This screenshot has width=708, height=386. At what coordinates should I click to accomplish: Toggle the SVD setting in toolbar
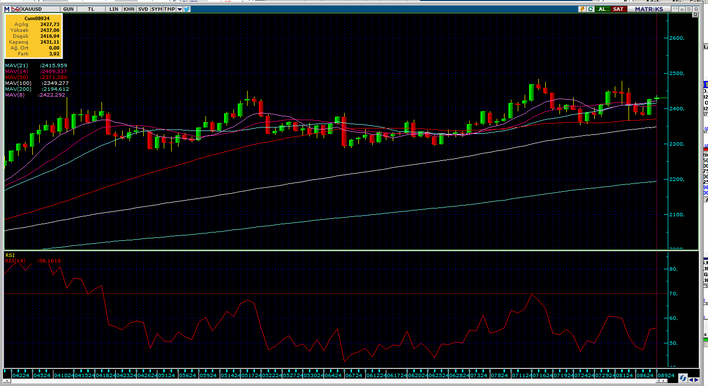(x=143, y=9)
